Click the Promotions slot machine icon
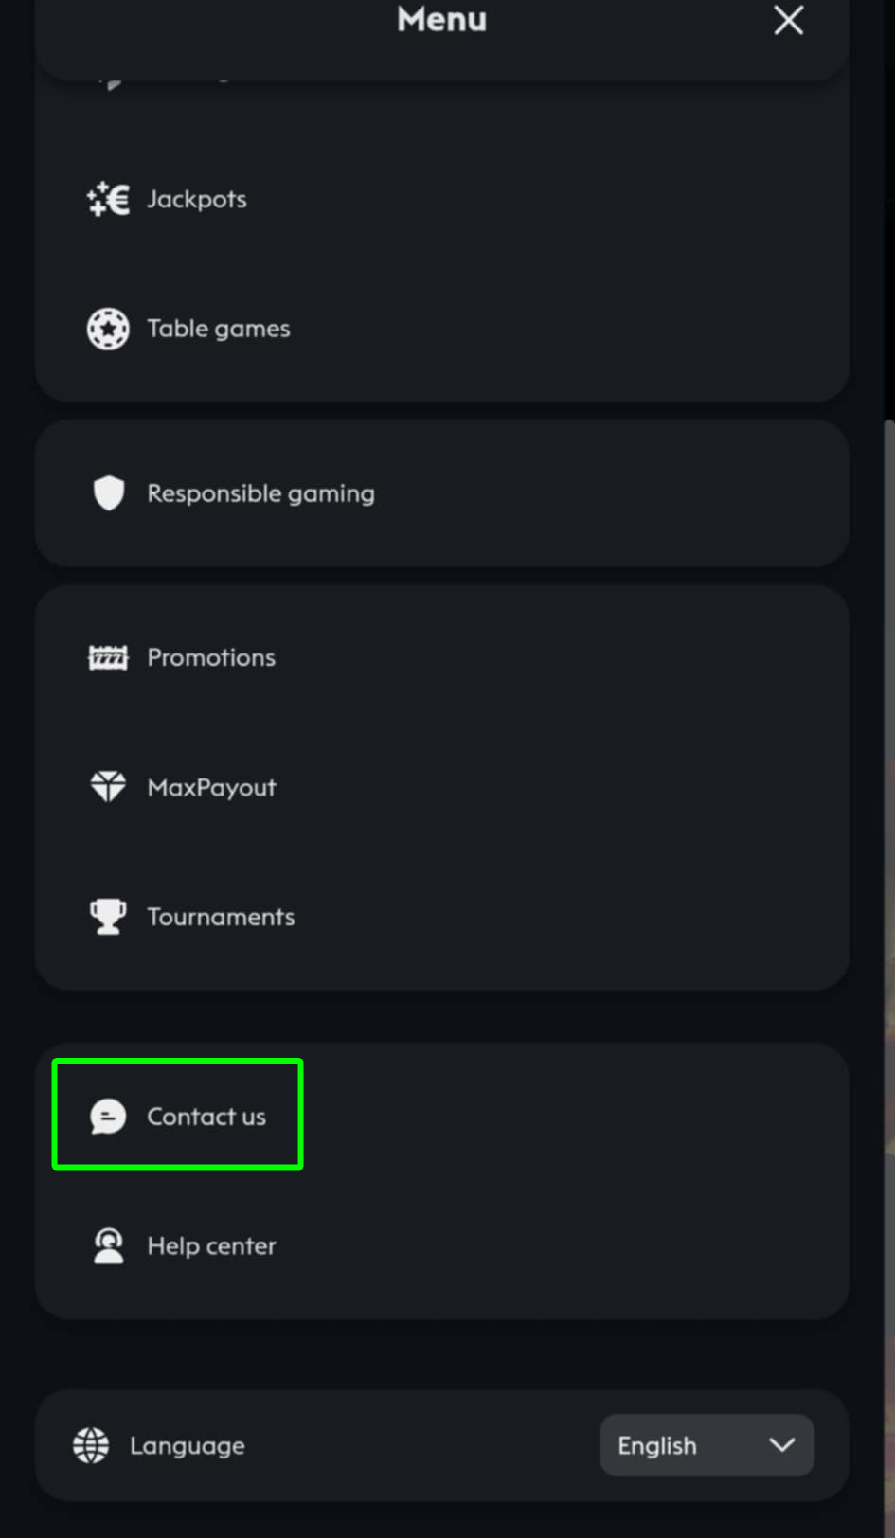 [x=108, y=657]
